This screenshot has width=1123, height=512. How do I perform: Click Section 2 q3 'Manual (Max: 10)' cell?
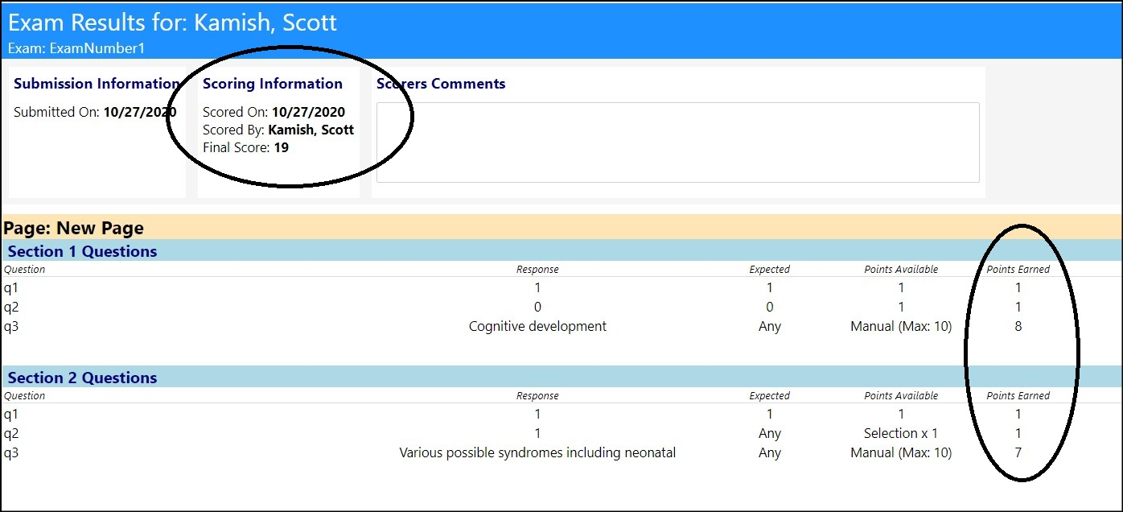pyautogui.click(x=901, y=452)
